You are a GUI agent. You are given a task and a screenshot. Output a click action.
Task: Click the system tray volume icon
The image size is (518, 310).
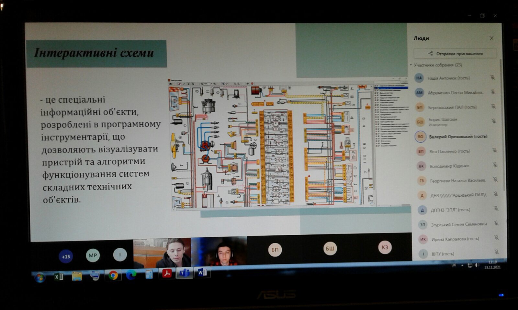click(477, 265)
